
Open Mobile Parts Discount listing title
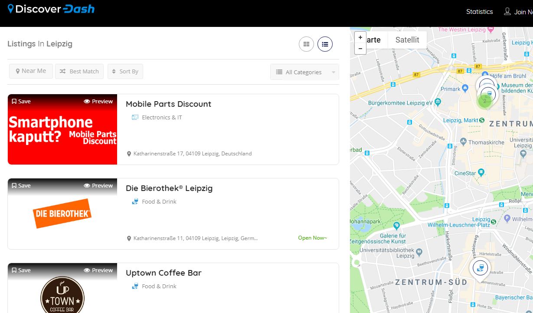(x=168, y=104)
